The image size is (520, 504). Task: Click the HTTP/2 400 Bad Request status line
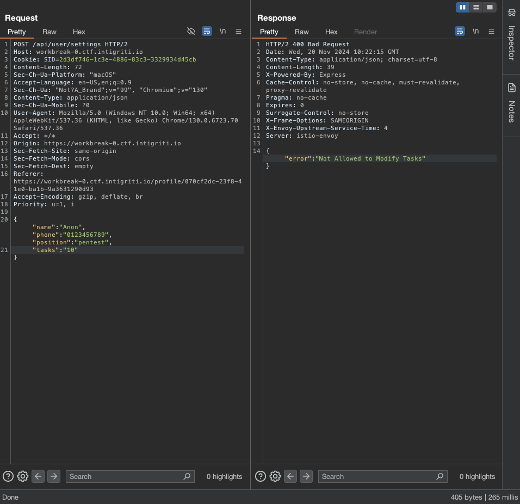coord(307,44)
